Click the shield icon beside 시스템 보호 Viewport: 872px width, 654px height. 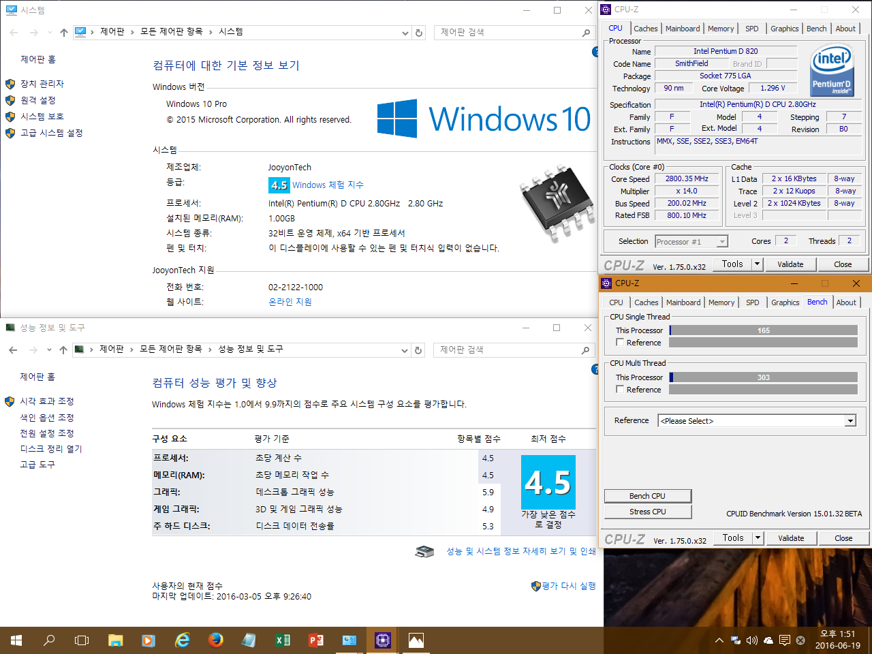click(x=10, y=116)
